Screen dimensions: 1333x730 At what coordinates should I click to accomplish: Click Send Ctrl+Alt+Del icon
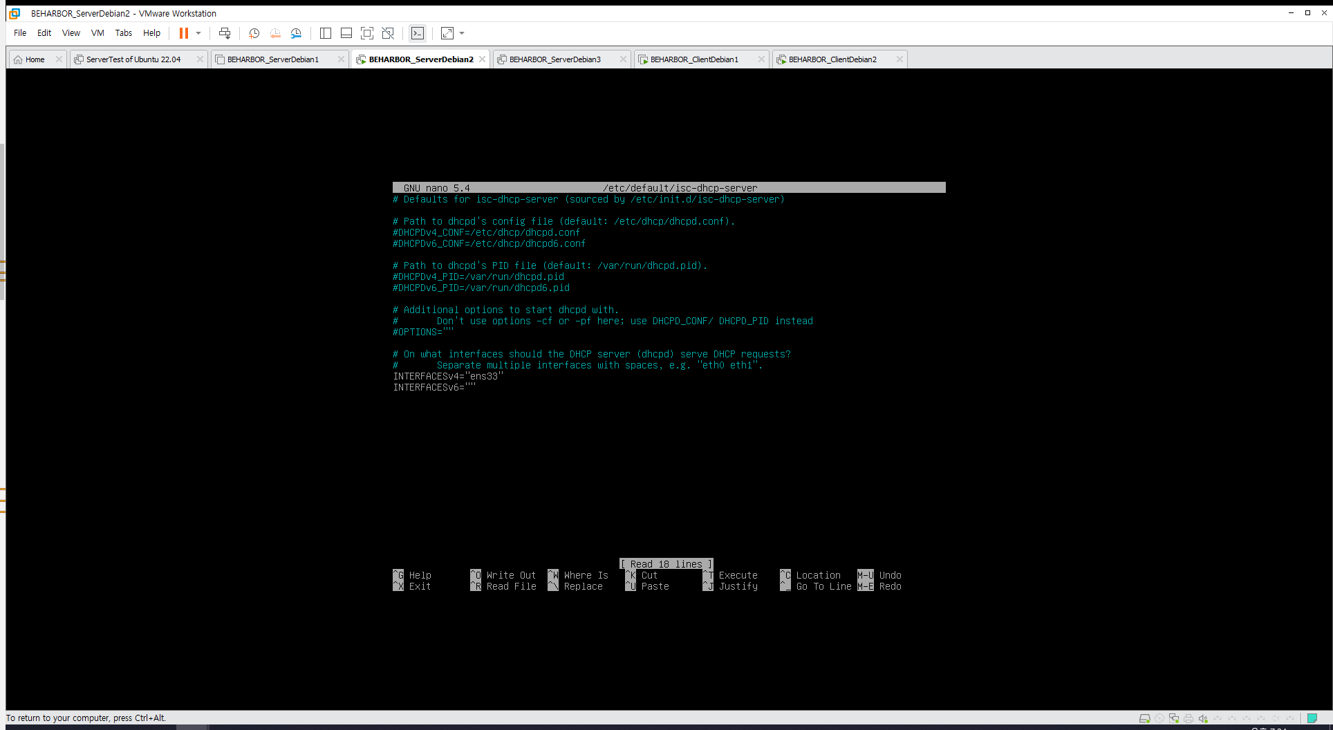225,33
